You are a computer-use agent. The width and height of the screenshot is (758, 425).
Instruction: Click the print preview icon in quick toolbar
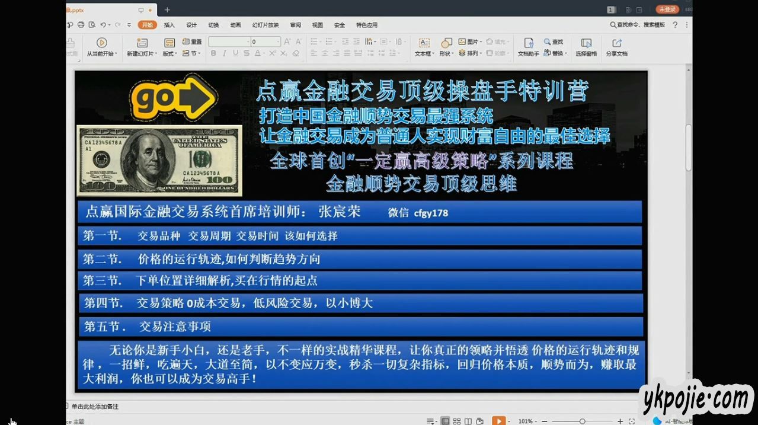pyautogui.click(x=92, y=25)
